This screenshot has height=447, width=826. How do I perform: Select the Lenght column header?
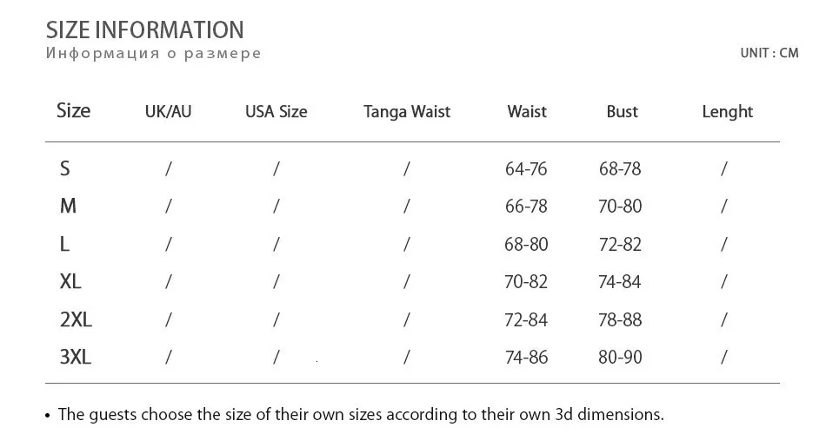[728, 112]
